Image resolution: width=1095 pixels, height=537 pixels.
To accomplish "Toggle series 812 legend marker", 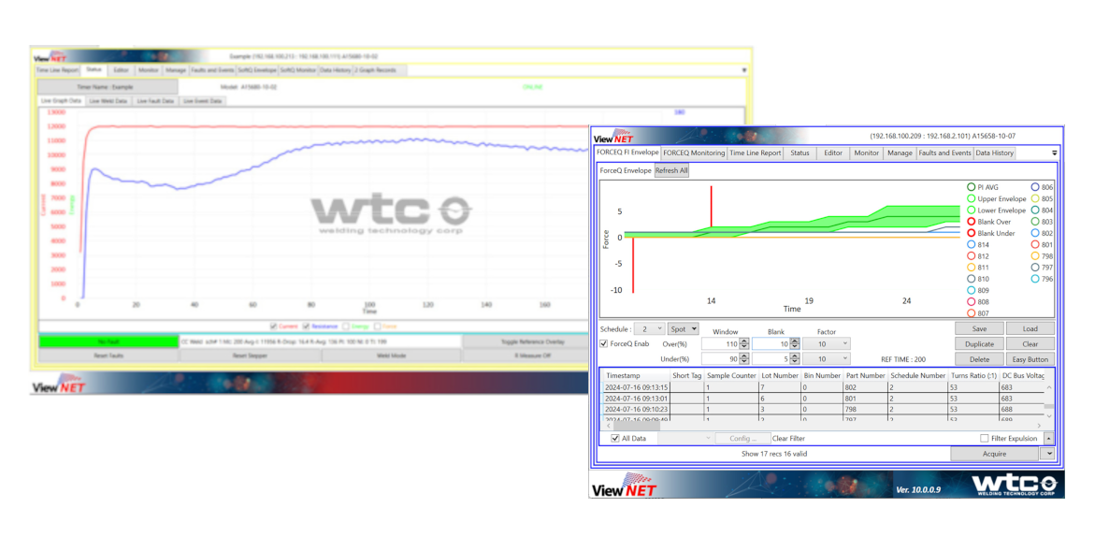I will tap(971, 256).
